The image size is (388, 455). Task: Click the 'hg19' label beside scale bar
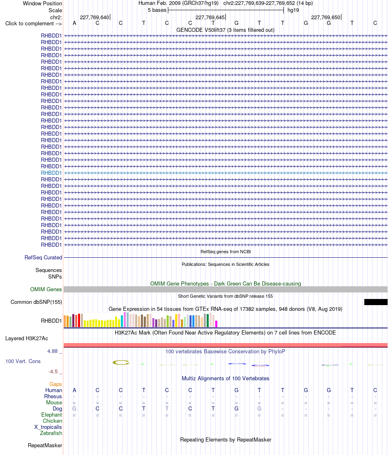click(x=293, y=10)
